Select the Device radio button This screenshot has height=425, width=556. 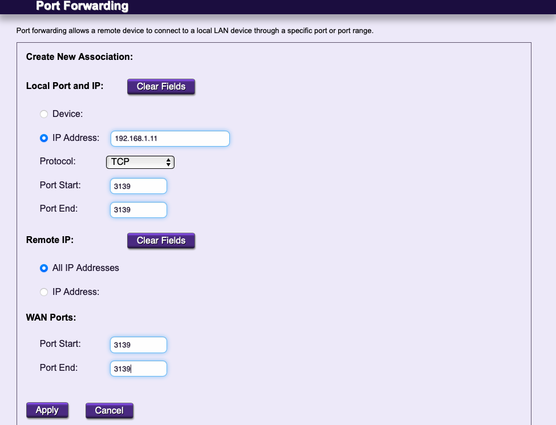tap(44, 114)
